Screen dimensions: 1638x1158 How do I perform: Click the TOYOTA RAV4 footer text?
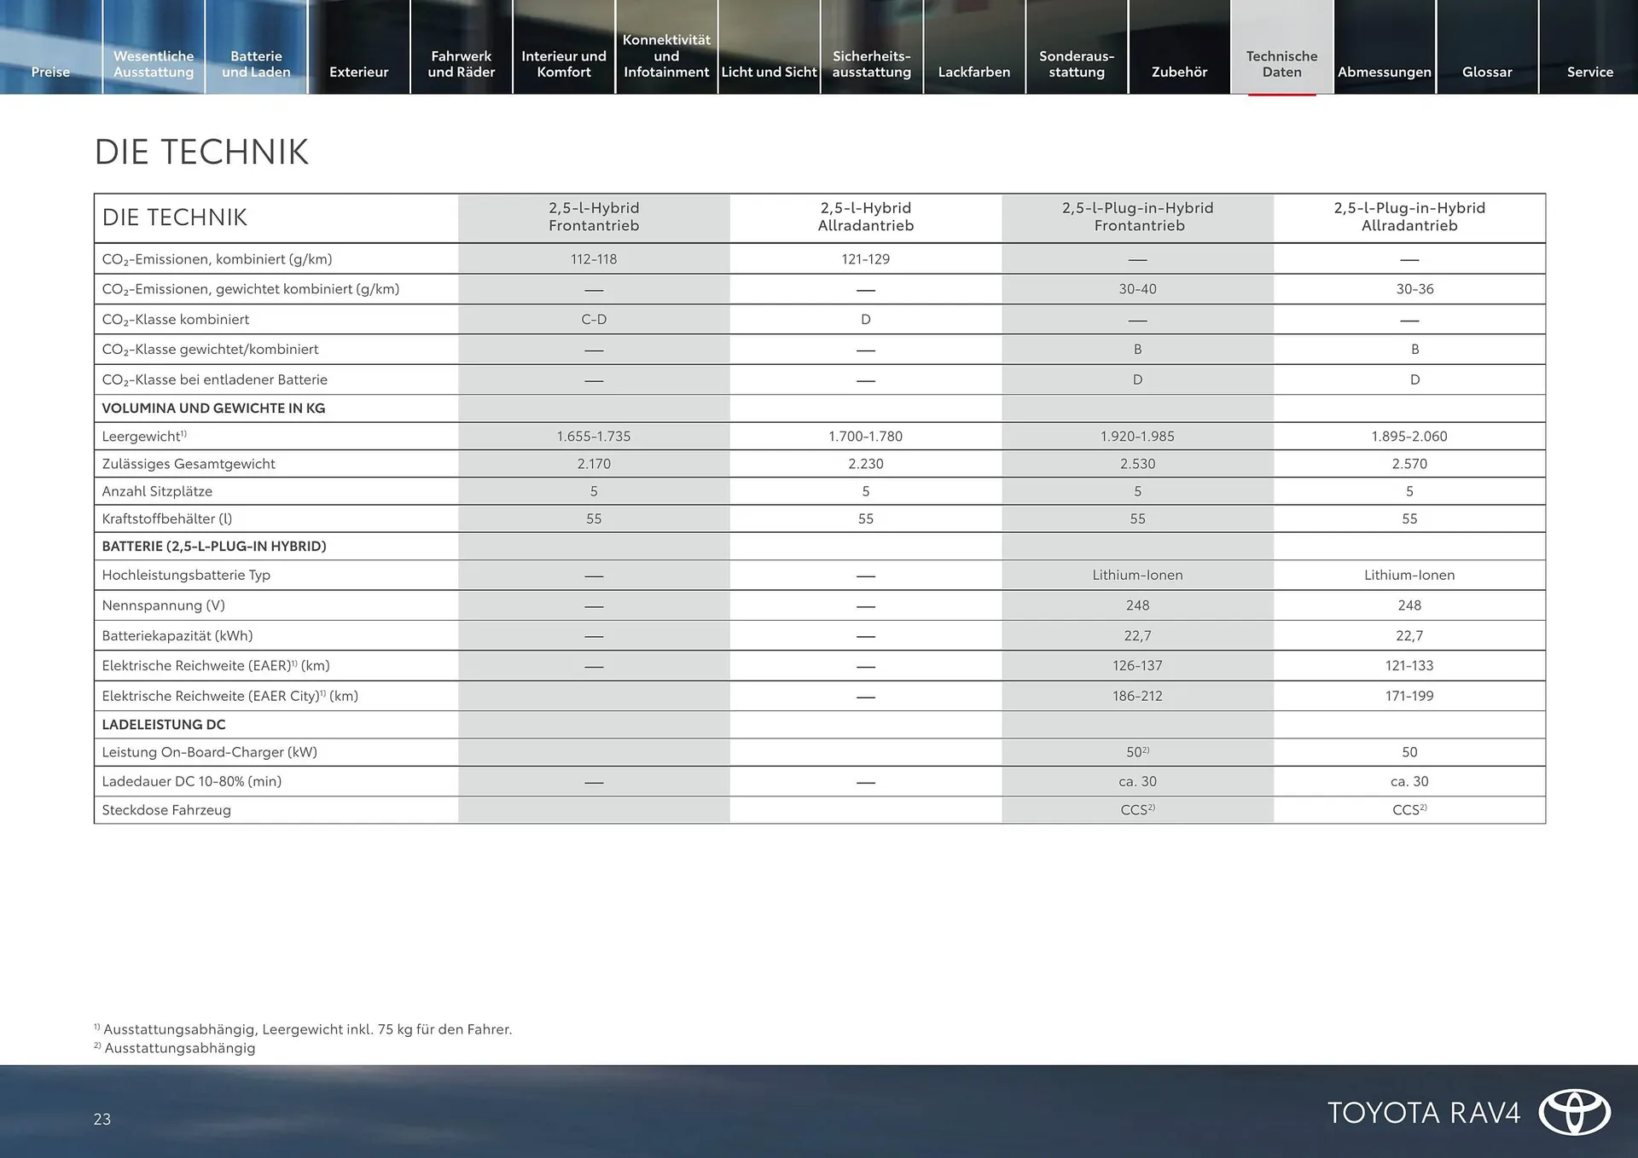coord(1423,1113)
